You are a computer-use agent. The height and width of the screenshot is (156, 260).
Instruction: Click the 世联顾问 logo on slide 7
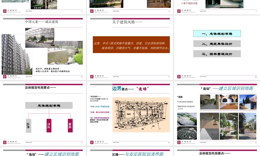coord(186,11)
